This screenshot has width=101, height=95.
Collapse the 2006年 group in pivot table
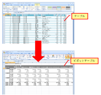coord(6,68)
